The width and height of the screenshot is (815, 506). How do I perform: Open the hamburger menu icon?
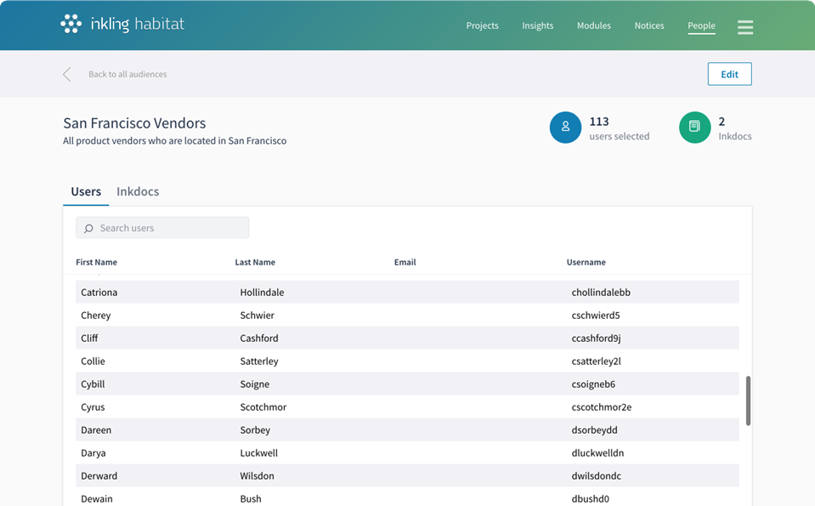click(744, 26)
